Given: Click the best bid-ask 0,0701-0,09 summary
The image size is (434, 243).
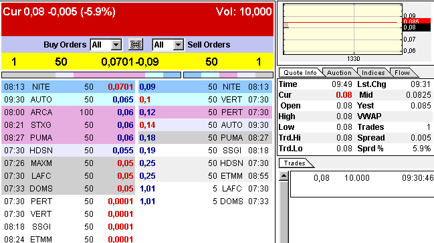Looking at the screenshot, I should point(130,62).
